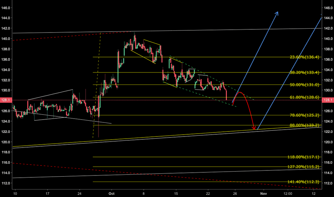This screenshot has width=334, height=197.
Task: Click 138.0 on the left price axis
Action: tap(6, 49)
